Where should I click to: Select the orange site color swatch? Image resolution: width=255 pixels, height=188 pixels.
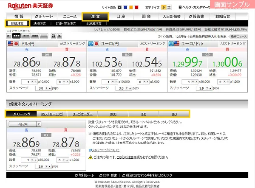(131, 7)
